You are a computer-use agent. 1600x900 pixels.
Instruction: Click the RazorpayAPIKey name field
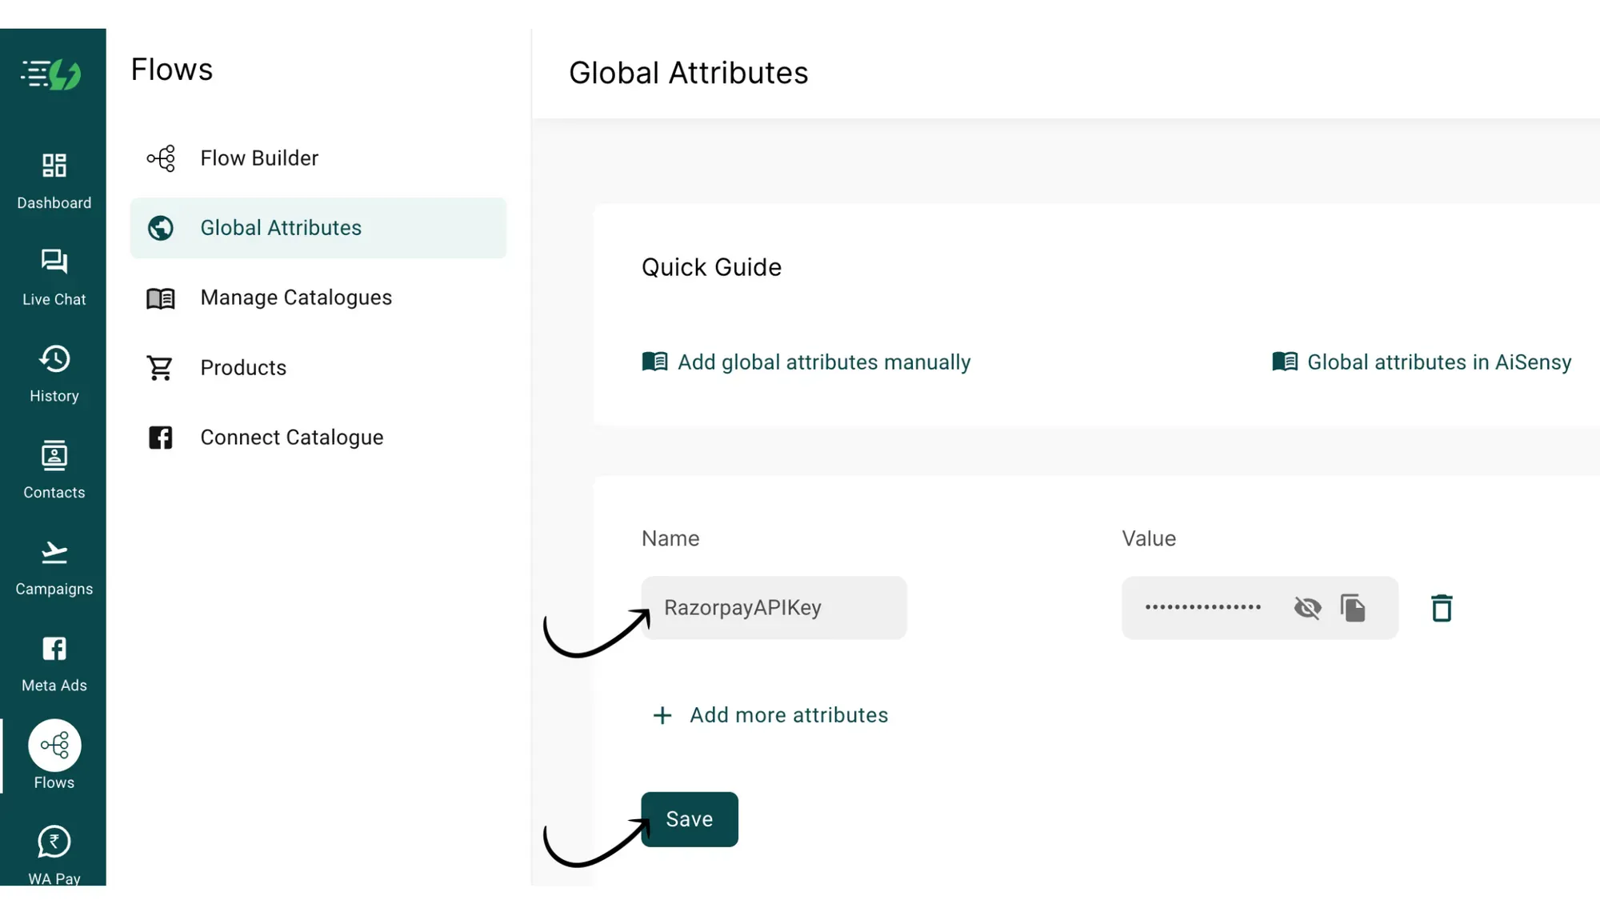[x=773, y=607]
